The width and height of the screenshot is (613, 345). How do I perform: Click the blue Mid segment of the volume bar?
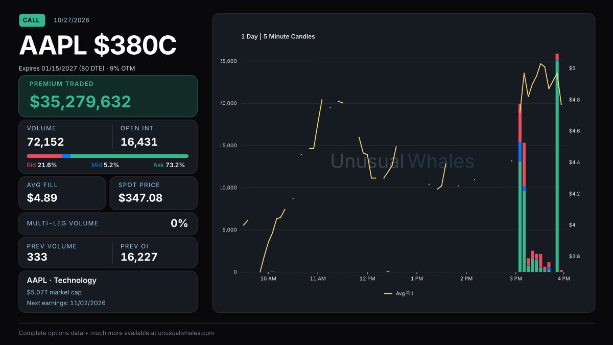point(66,156)
